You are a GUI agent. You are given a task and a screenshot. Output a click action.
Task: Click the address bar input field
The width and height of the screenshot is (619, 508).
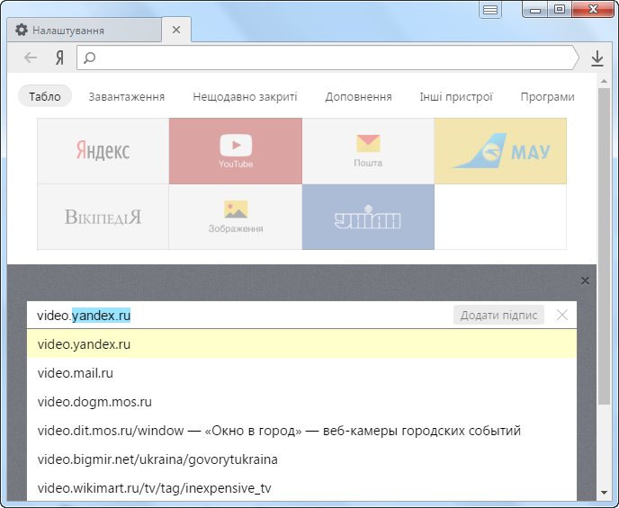[327, 58]
